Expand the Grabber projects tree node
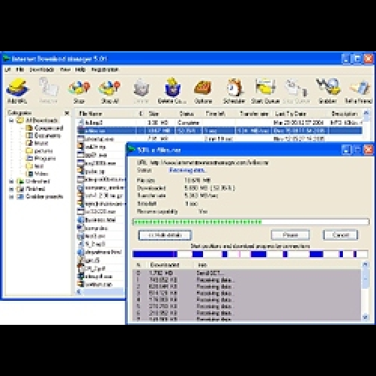376x376 pixels. pos(11,197)
